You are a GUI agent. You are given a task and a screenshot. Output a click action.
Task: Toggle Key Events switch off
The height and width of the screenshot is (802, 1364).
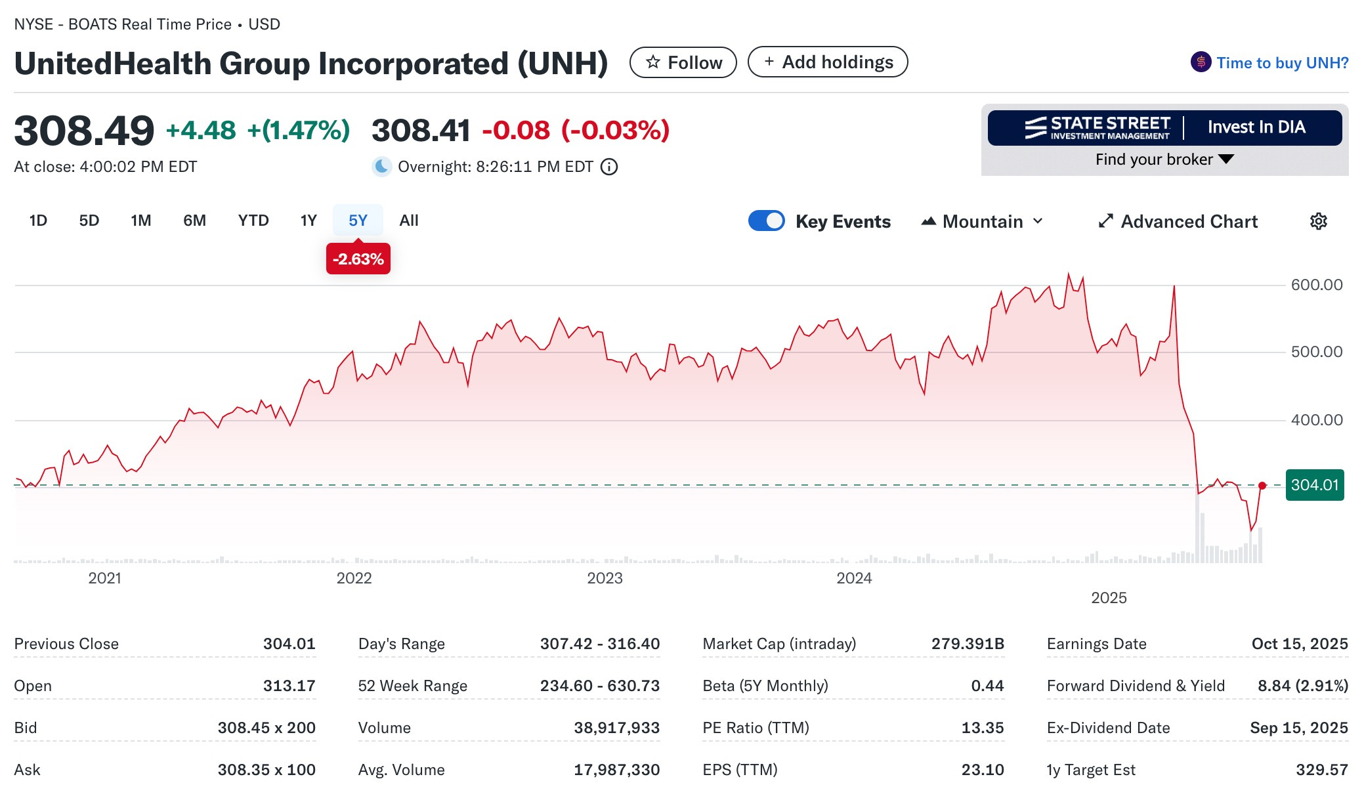766,221
